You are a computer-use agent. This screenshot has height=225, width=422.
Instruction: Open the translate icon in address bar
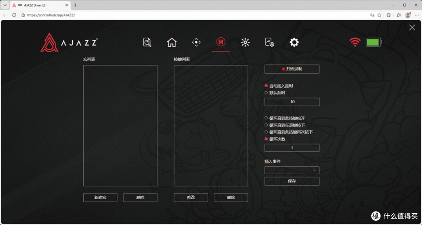372,15
